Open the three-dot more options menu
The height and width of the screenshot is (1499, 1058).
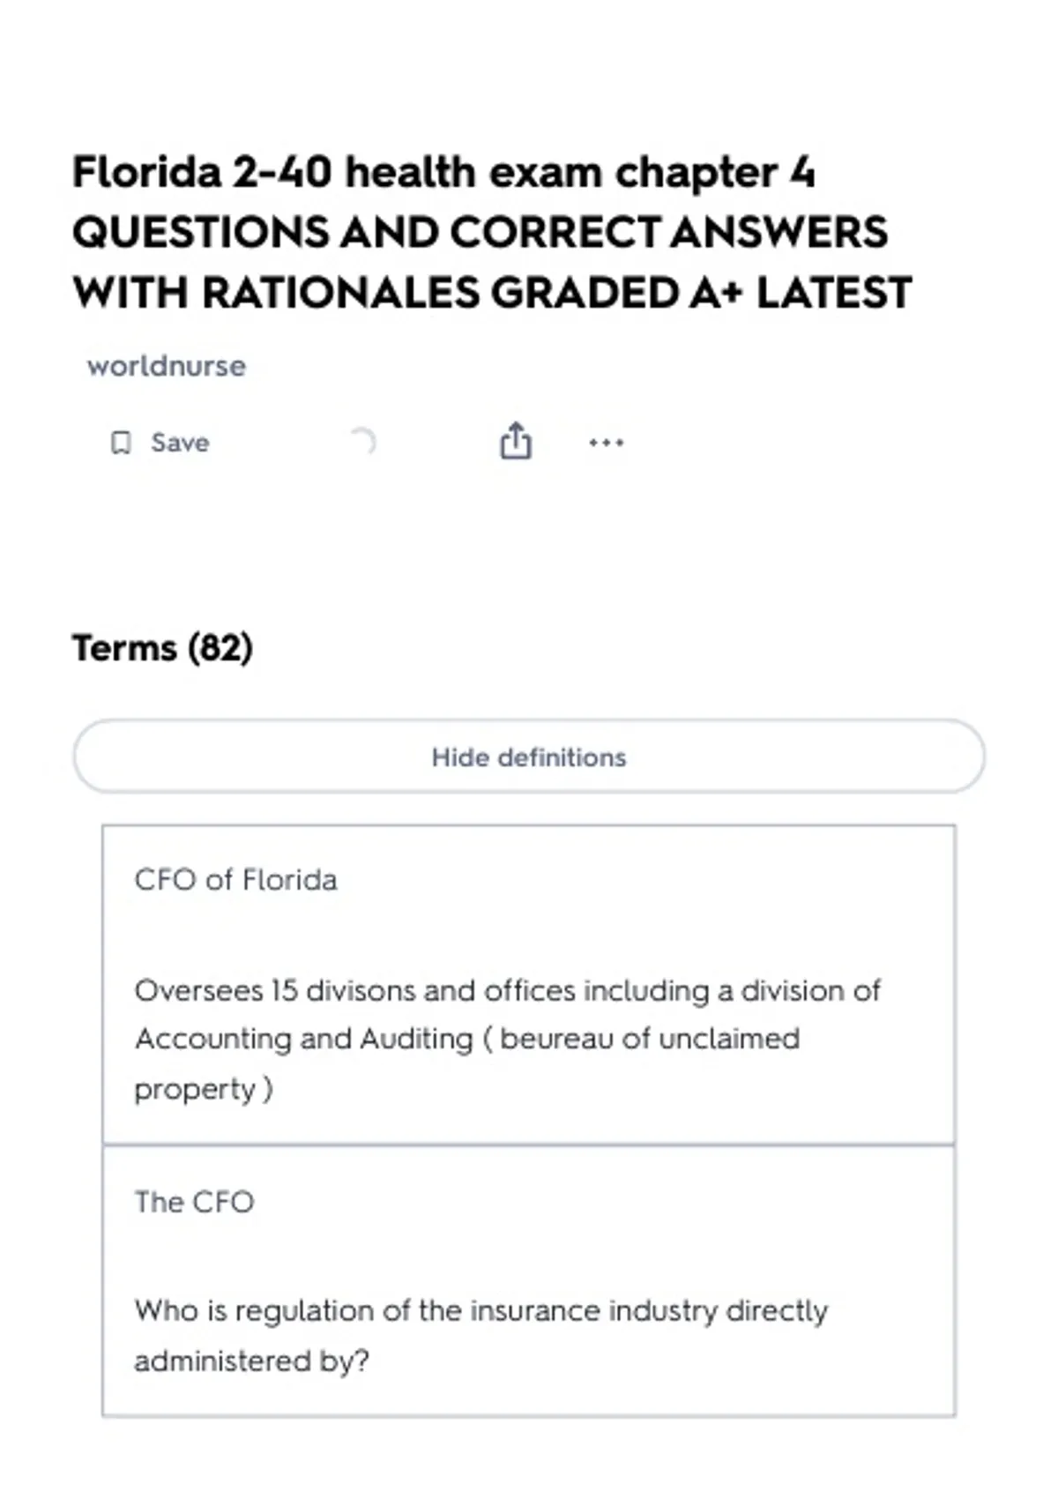pos(607,443)
